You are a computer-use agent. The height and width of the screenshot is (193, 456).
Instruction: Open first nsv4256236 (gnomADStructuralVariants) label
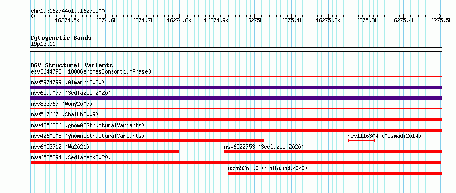click(x=88, y=125)
